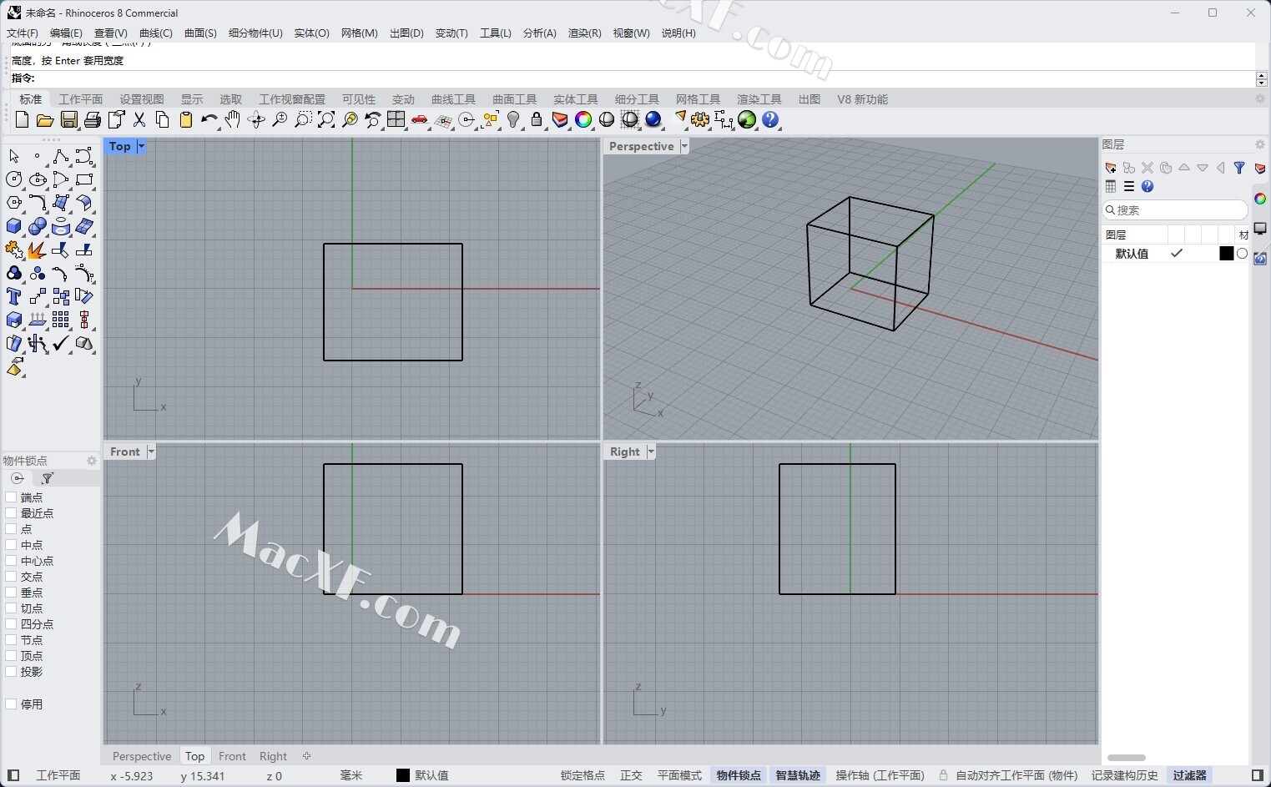Select the Front viewport tab at the bottom

[232, 756]
